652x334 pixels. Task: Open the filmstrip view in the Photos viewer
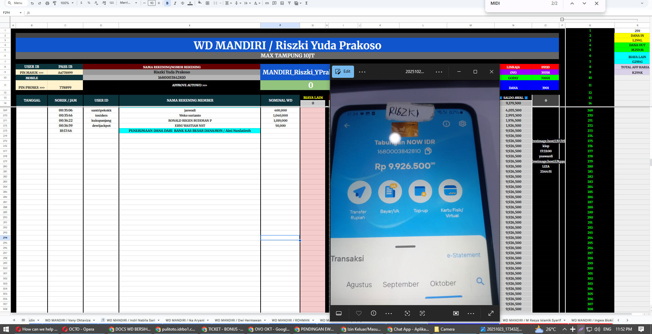pyautogui.click(x=339, y=313)
